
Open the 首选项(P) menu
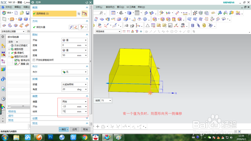point(110,7)
